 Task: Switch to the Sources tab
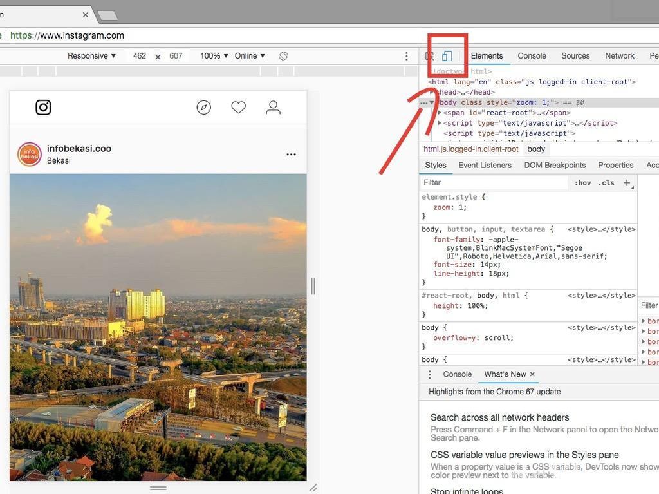[575, 56]
